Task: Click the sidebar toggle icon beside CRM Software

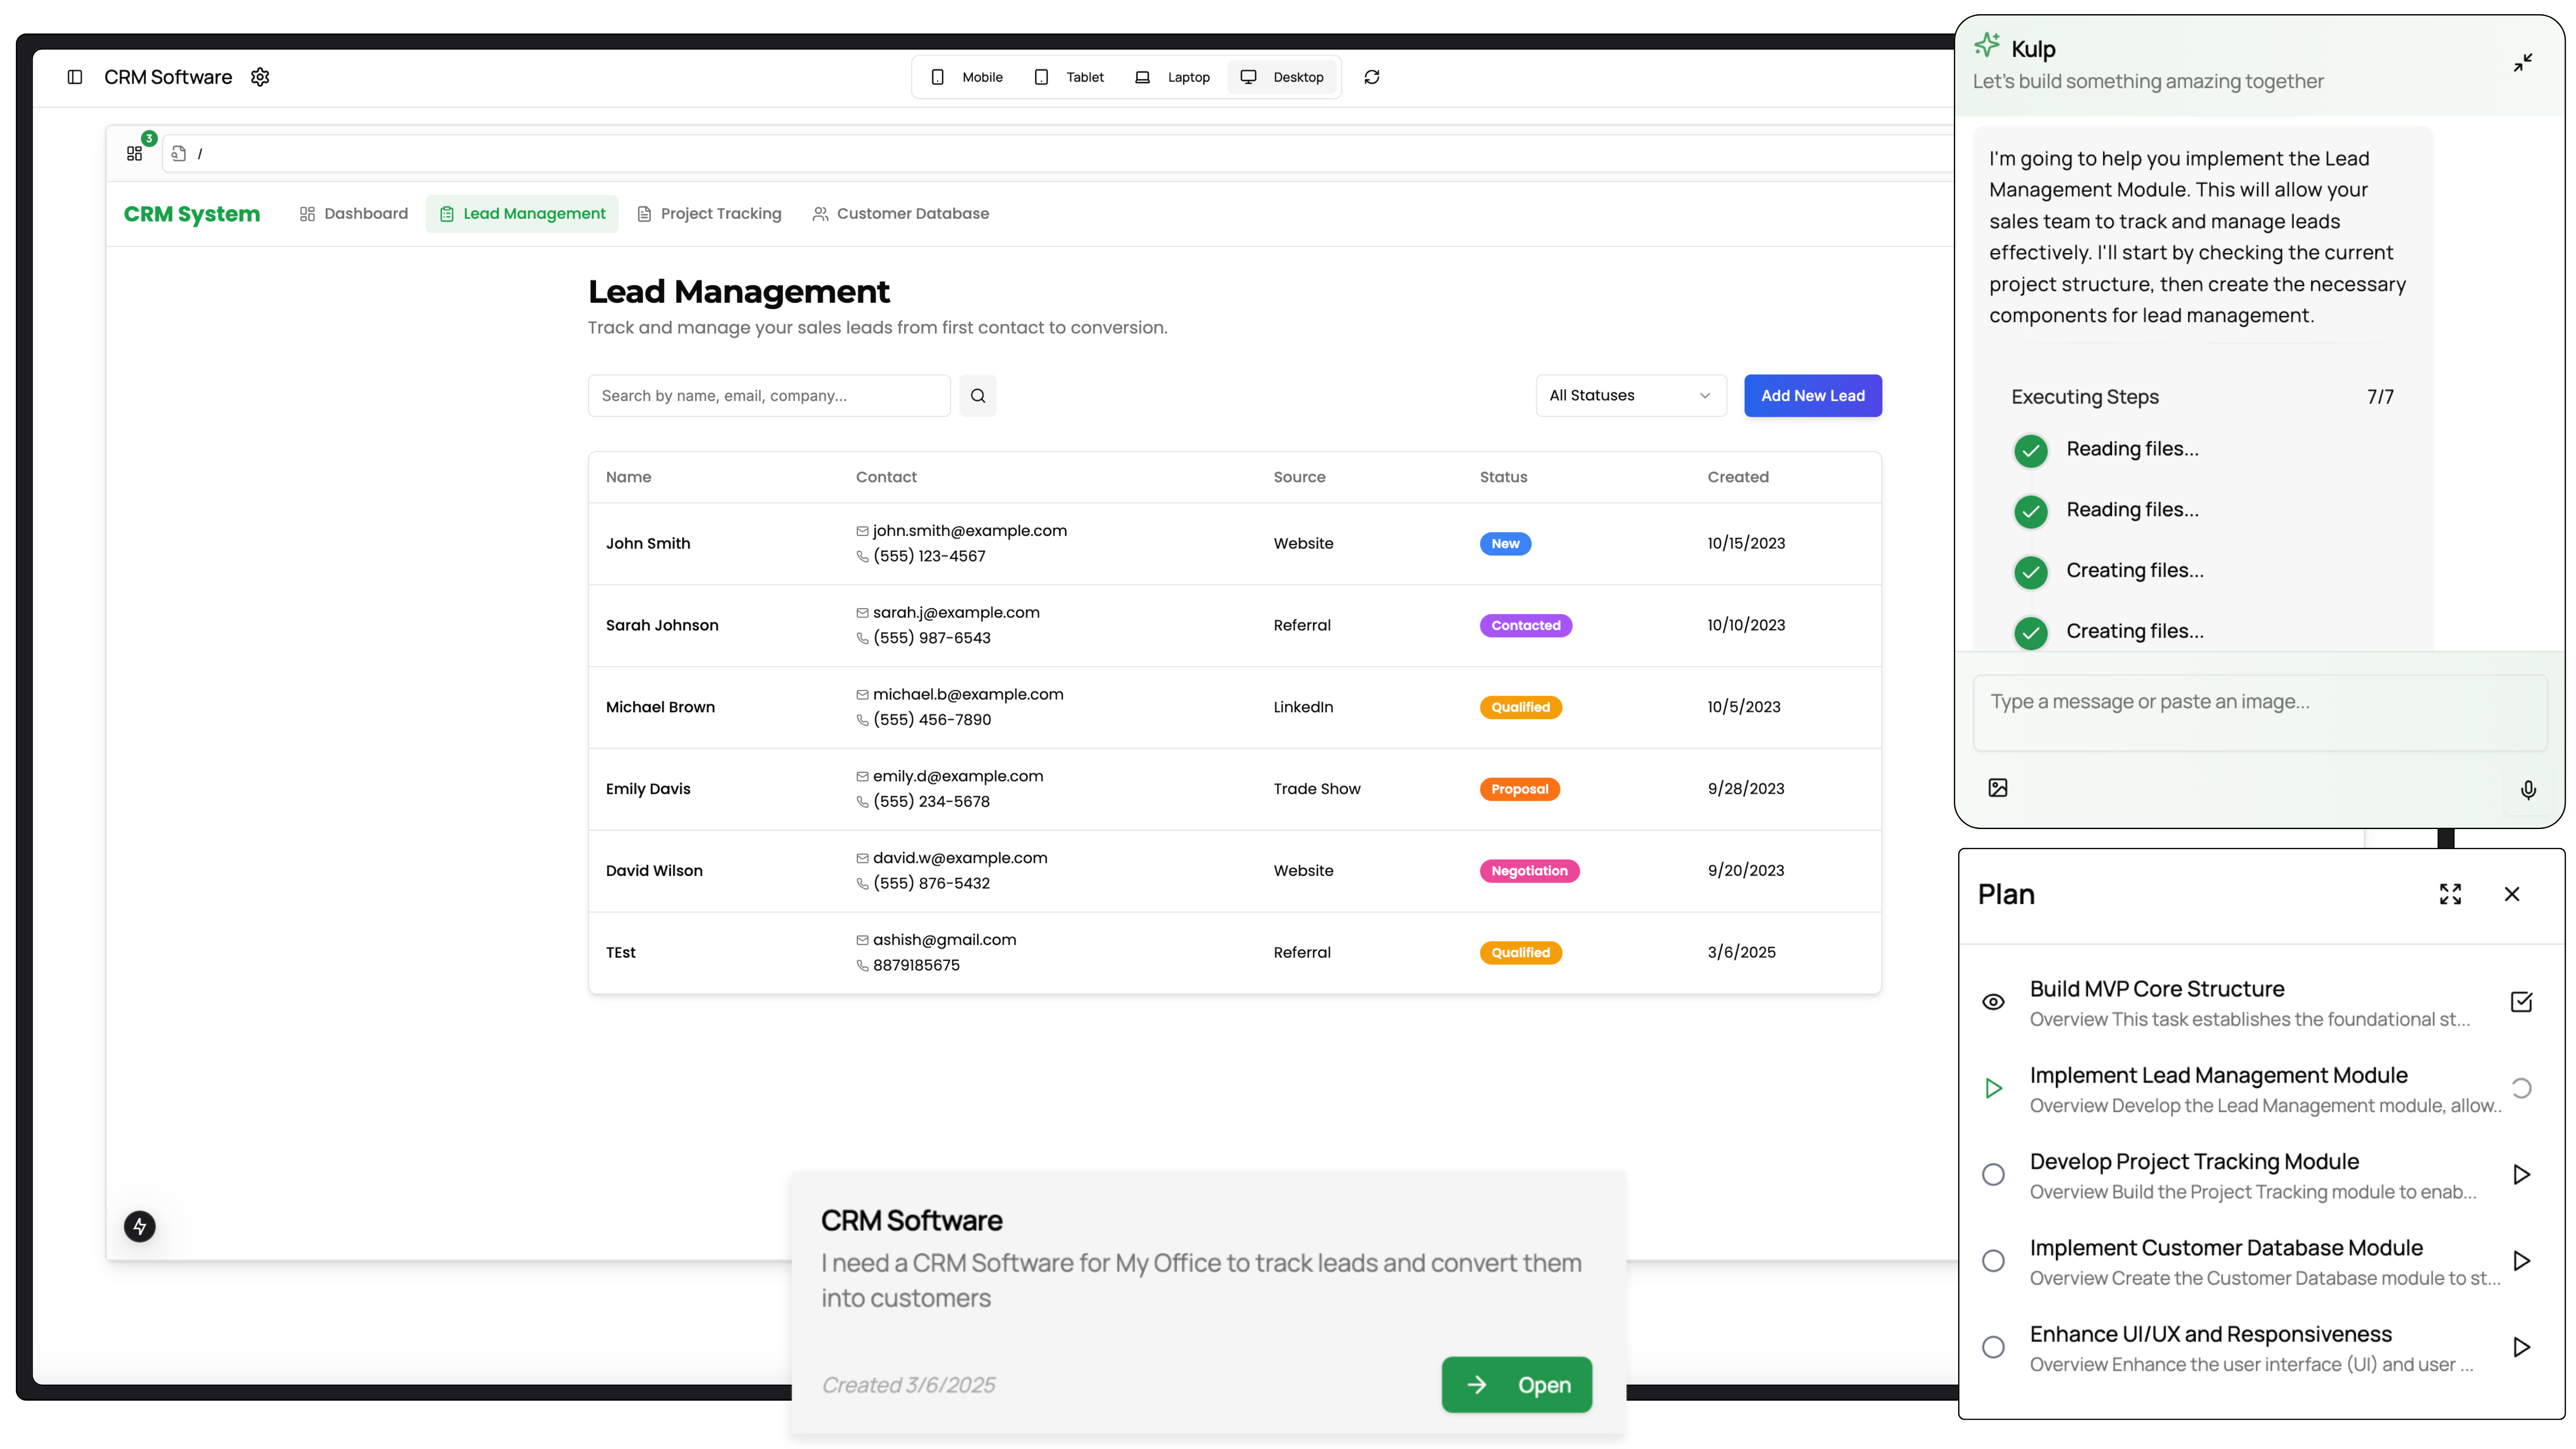Action: 75,77
